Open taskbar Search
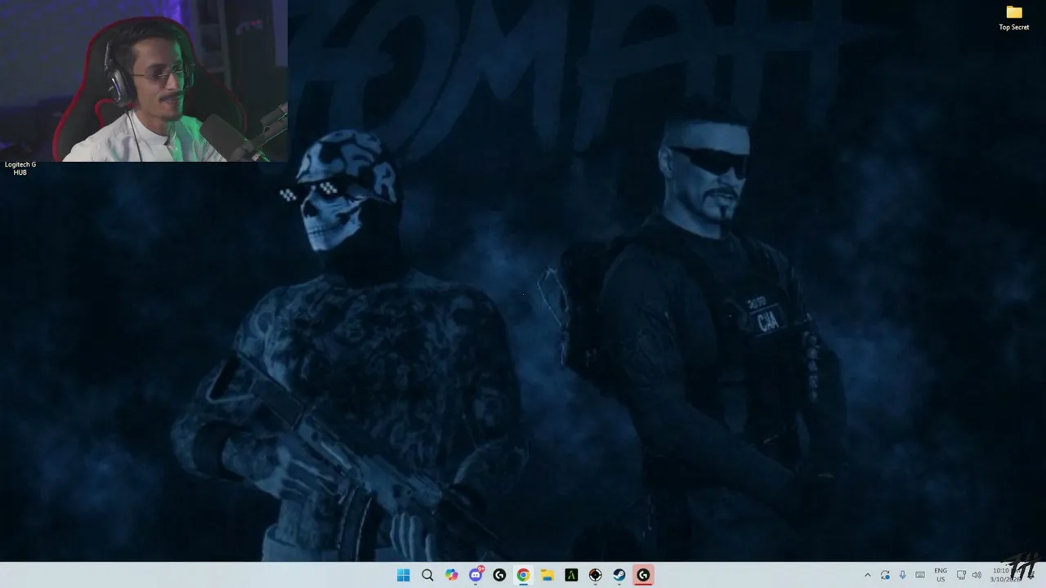Viewport: 1046px width, 588px height. [x=427, y=575]
